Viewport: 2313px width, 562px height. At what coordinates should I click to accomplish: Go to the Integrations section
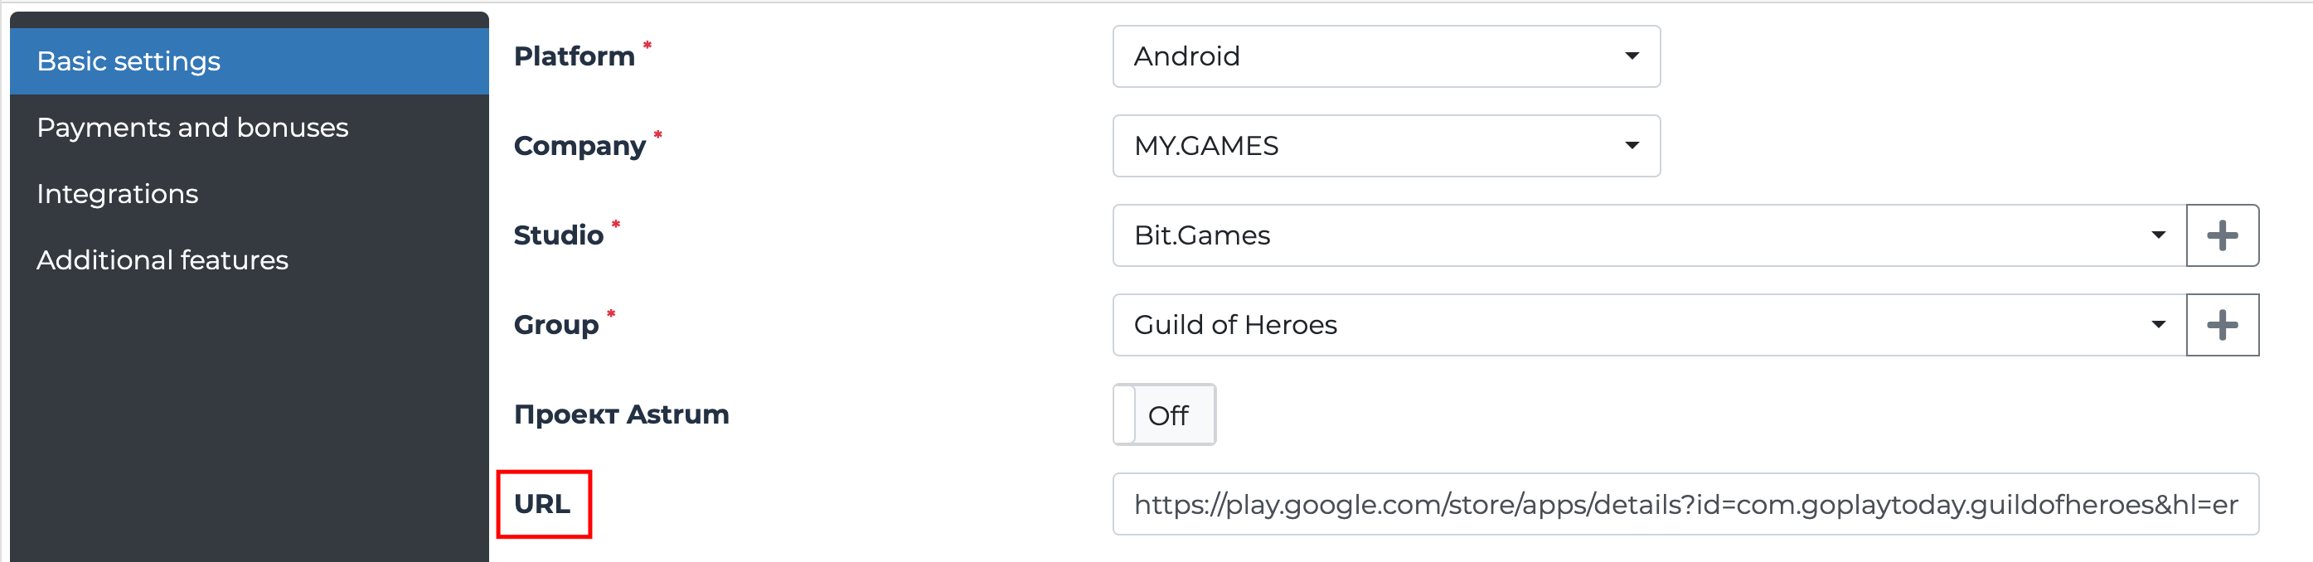pyautogui.click(x=118, y=194)
